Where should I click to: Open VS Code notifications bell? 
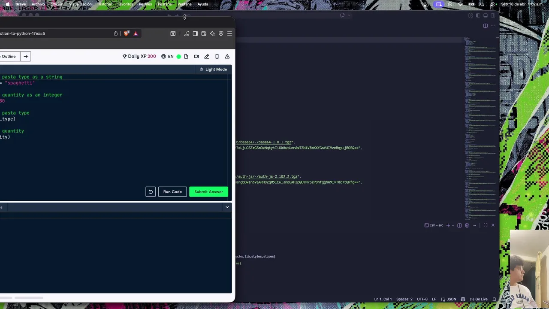click(x=494, y=299)
